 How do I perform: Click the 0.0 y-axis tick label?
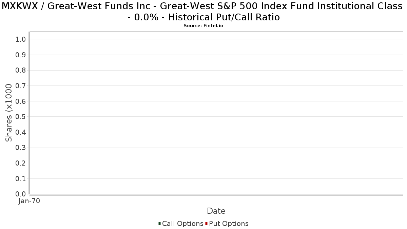click(21, 194)
